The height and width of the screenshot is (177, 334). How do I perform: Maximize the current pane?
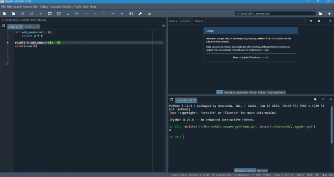131,14
